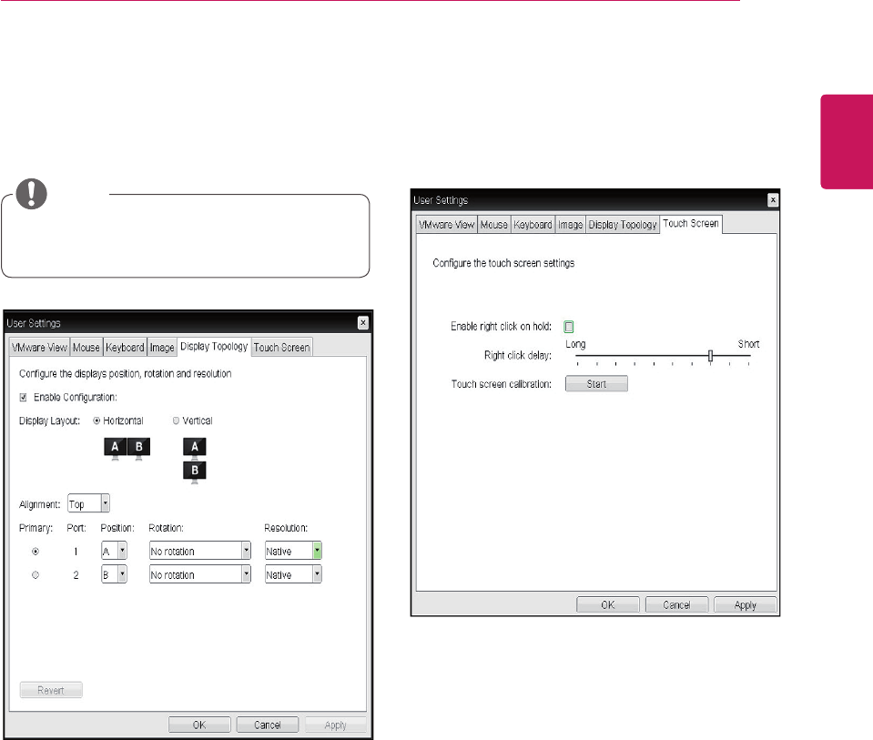Open Image tab in Touch Screen window
The image size is (873, 740).
pos(570,225)
